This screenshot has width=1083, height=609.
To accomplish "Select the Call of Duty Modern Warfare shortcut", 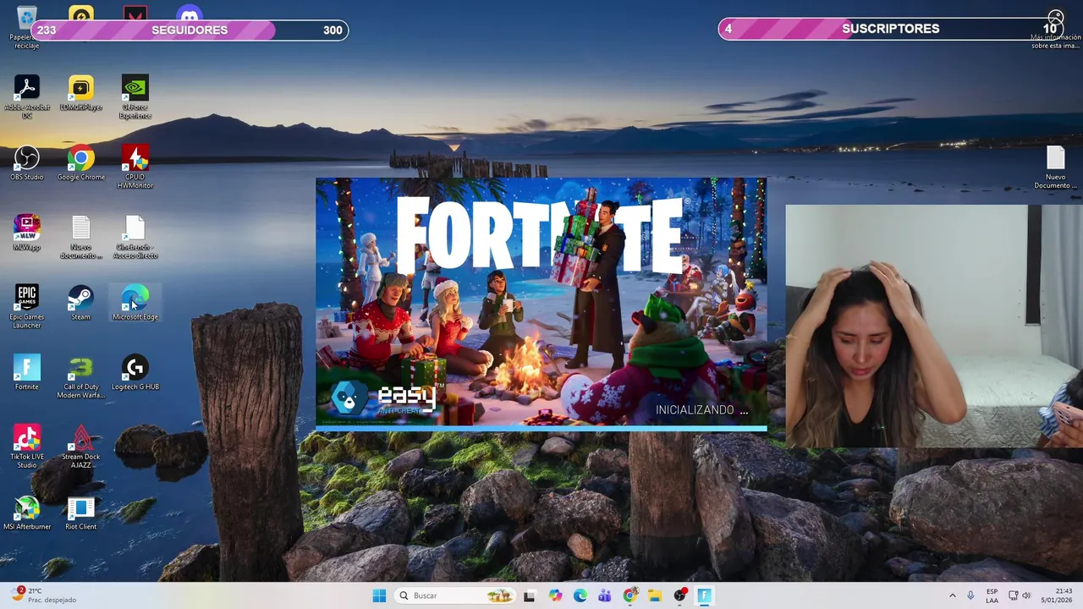I will pos(80,377).
